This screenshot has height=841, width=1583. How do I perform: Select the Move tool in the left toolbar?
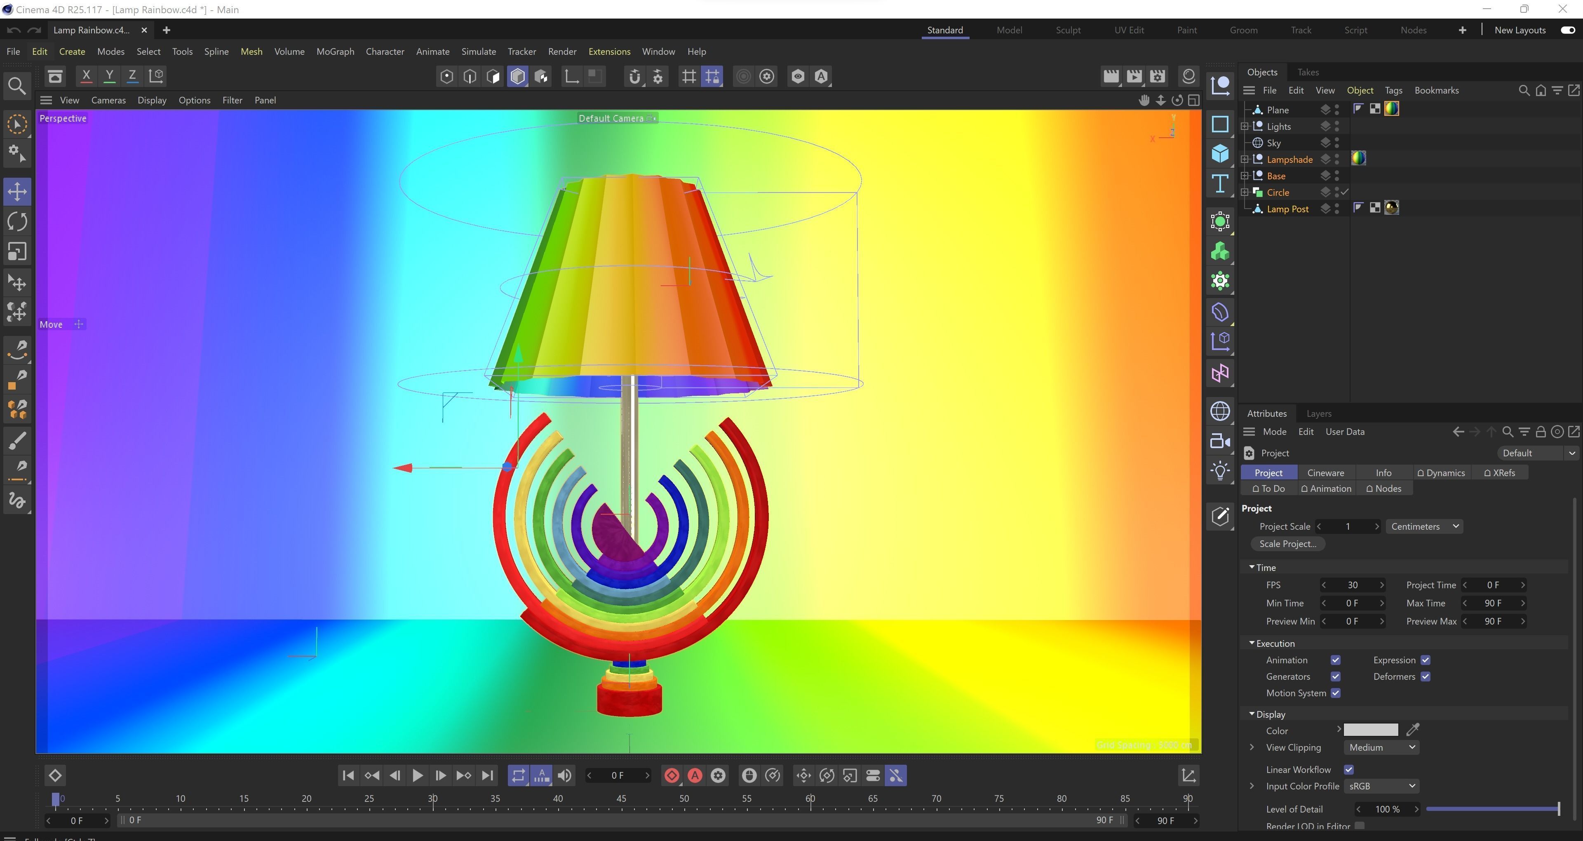click(16, 191)
